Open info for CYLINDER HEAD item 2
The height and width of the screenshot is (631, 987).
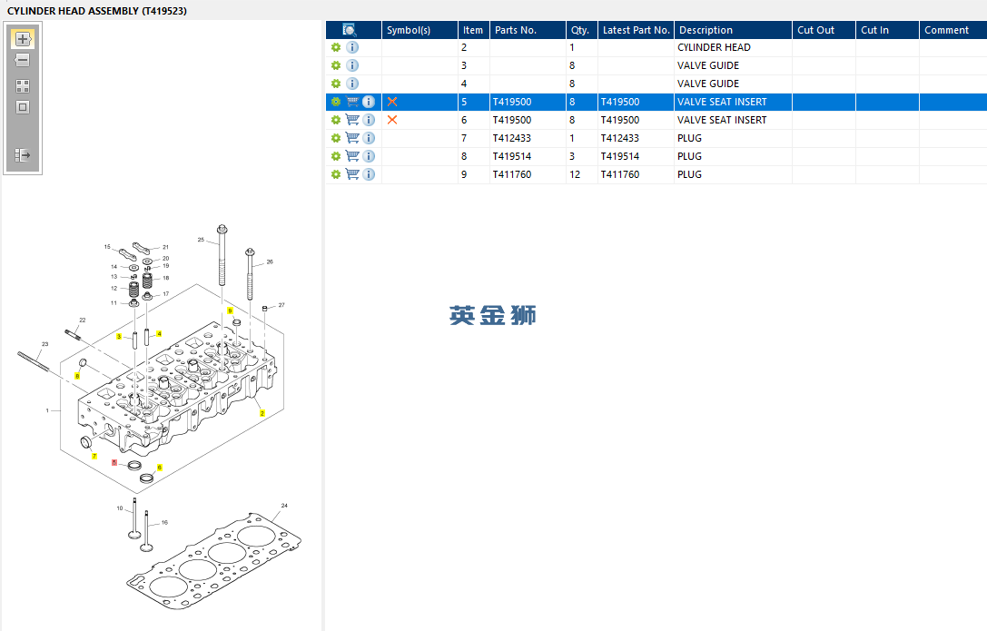352,47
